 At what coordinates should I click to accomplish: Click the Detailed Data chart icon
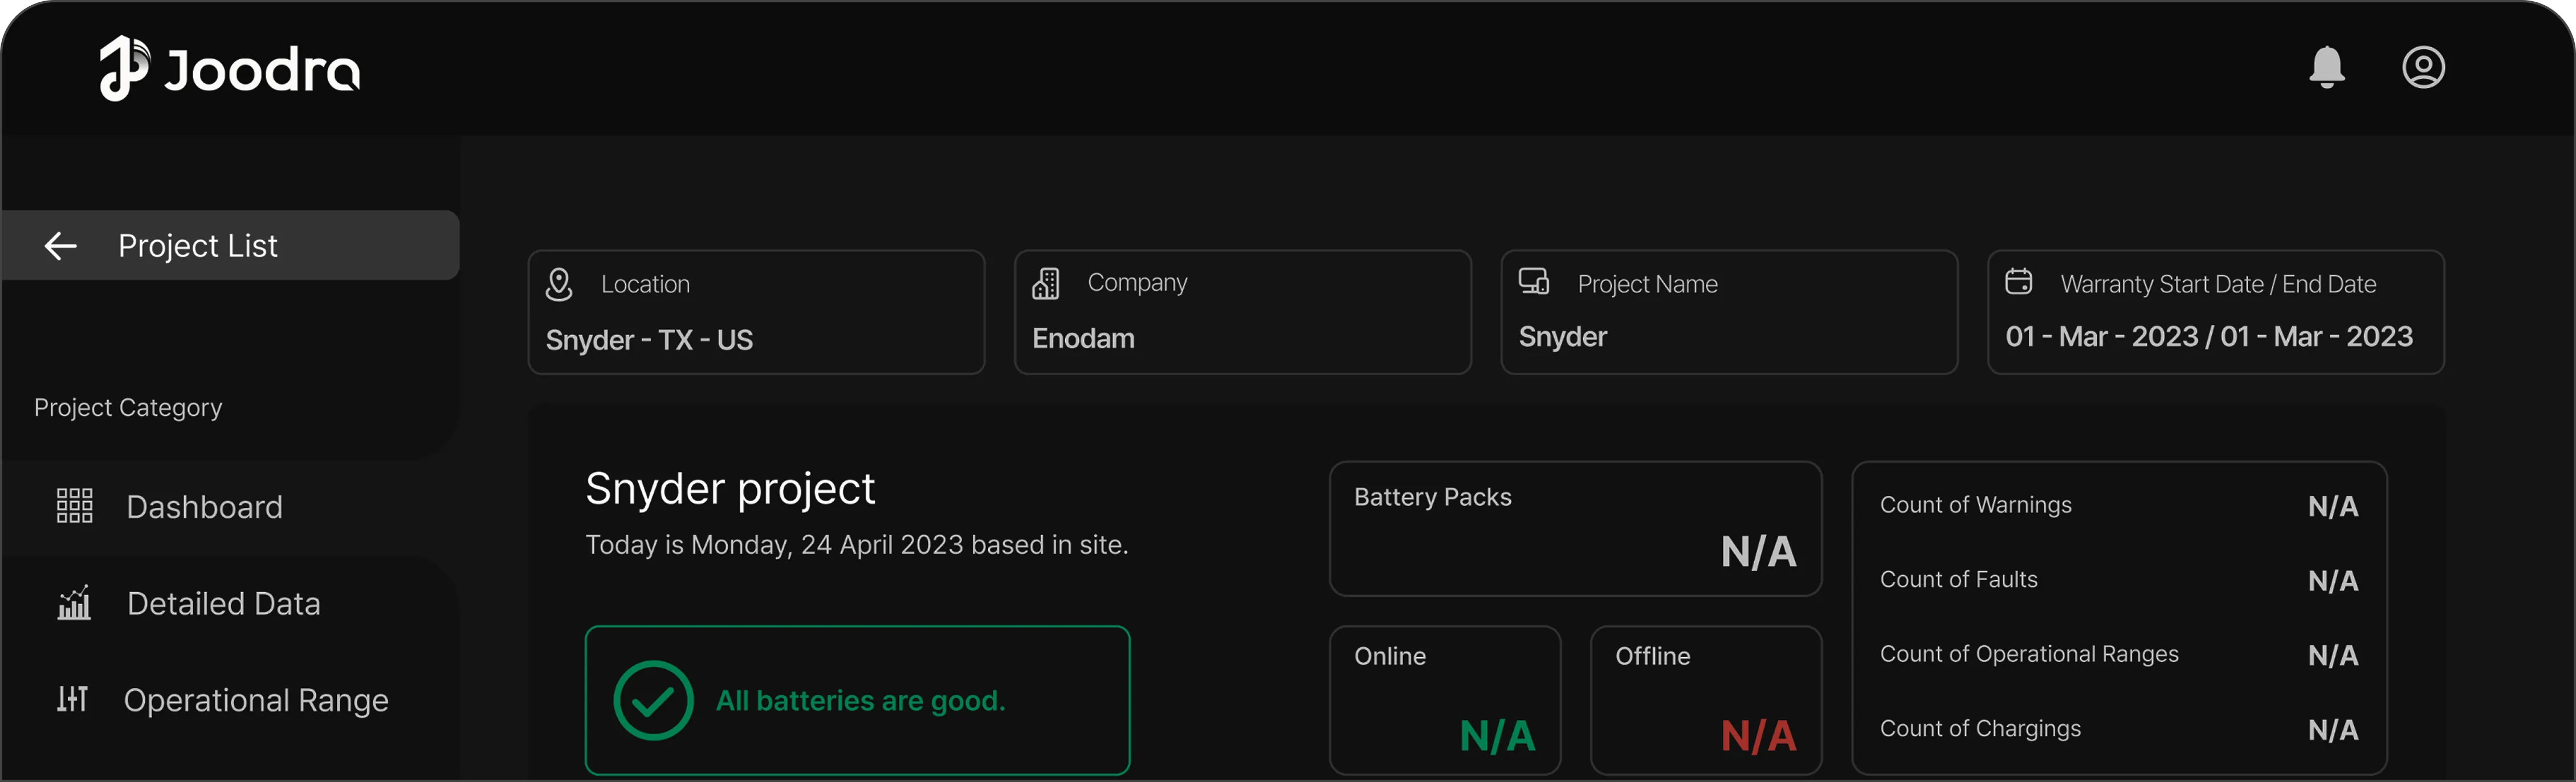point(74,602)
